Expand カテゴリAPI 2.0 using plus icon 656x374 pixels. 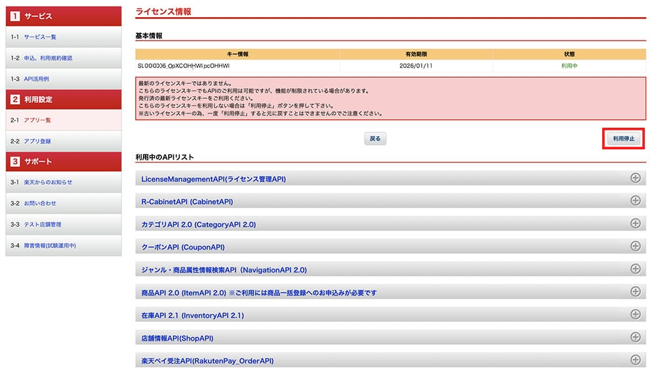(x=634, y=223)
